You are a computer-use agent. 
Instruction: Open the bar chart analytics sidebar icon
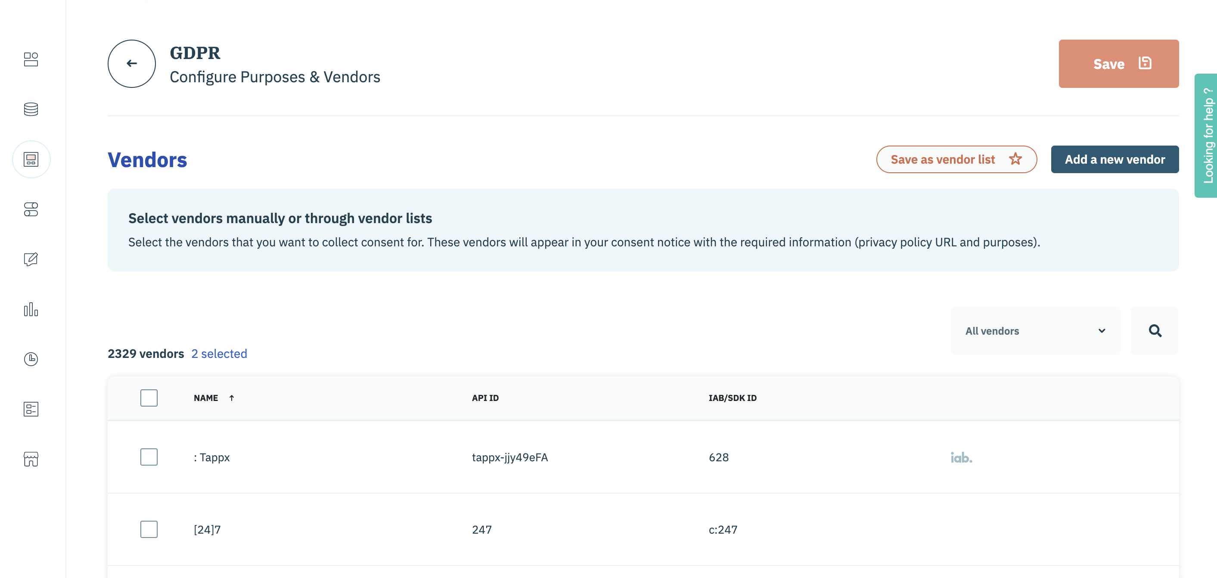(x=31, y=310)
